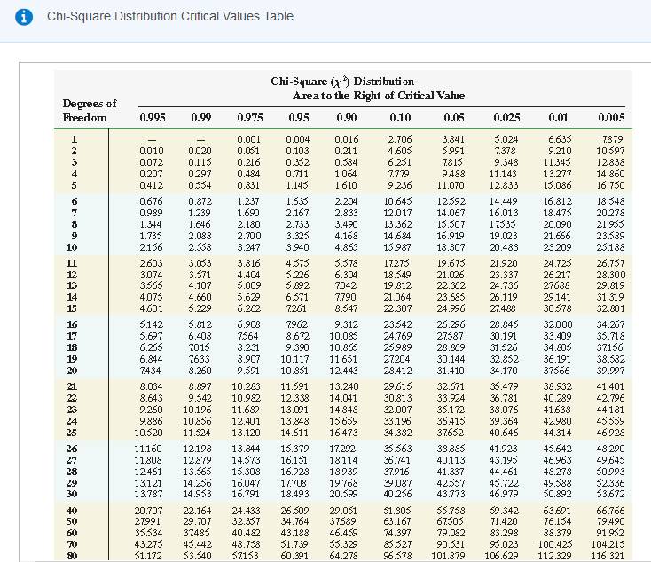This screenshot has width=651, height=562.
Task: Click the 'Degrees of Freedom' header
Action: click(x=90, y=111)
